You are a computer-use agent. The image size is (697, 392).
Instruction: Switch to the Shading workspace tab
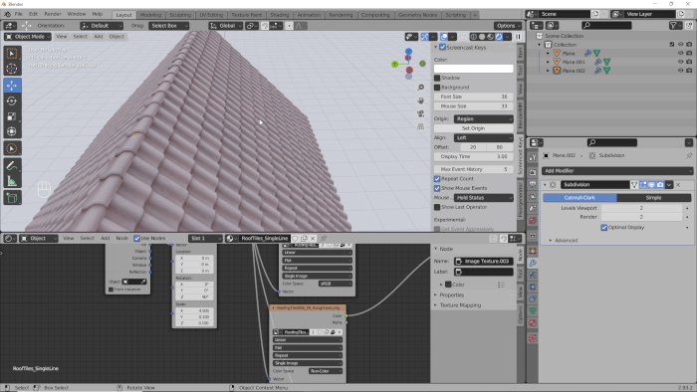(x=279, y=15)
